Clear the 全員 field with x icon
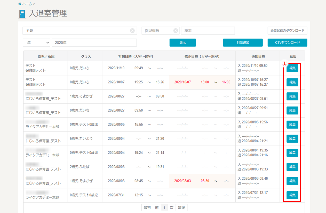Viewport: 326px width, 213px height. point(132,31)
